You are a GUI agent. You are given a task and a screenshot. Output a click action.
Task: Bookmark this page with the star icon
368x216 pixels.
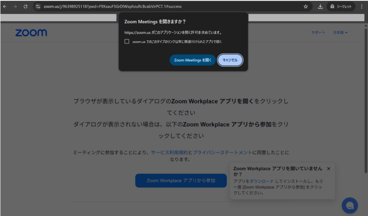[305, 6]
